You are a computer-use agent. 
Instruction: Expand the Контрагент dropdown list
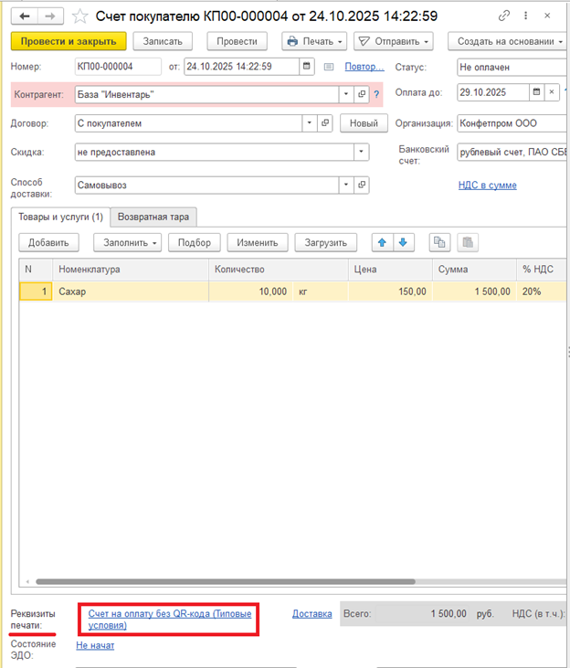[346, 94]
